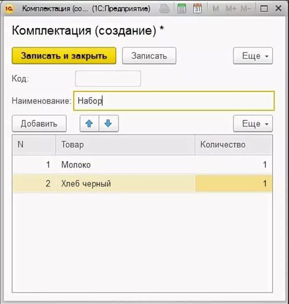Viewport: 289px width, 304px height.
Task: Open the table Еще dropdown menu
Action: pyautogui.click(x=253, y=123)
